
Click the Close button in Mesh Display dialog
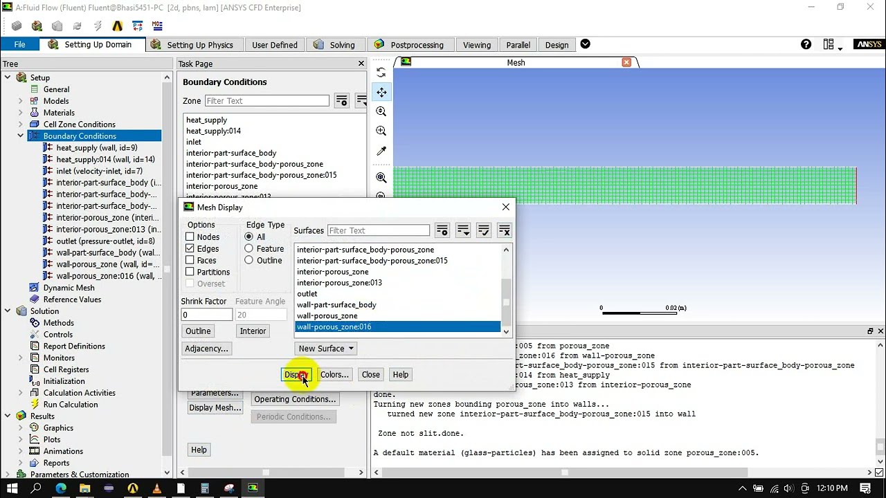click(x=370, y=375)
